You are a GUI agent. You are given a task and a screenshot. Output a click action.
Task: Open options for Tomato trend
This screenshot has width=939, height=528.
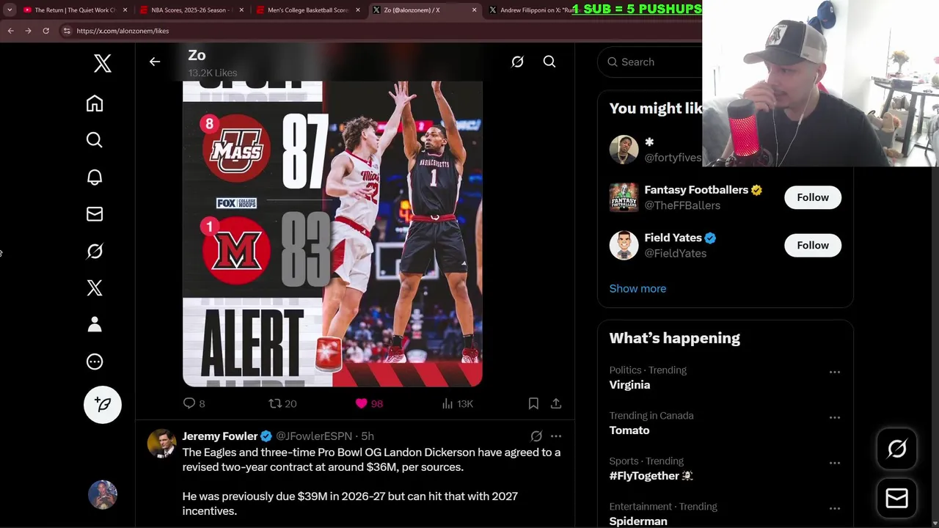[x=835, y=417]
